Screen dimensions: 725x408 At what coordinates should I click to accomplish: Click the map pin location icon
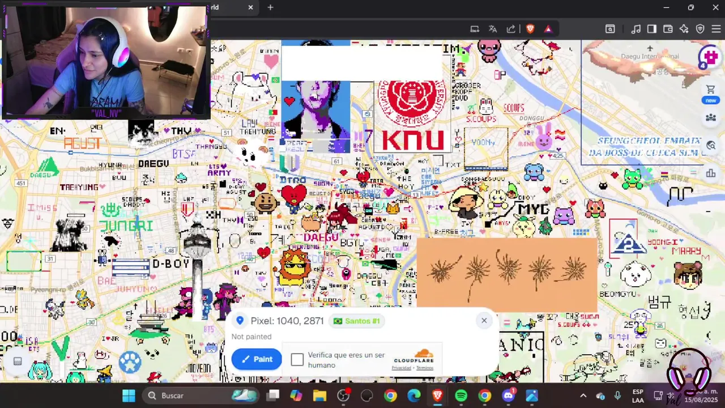click(240, 321)
